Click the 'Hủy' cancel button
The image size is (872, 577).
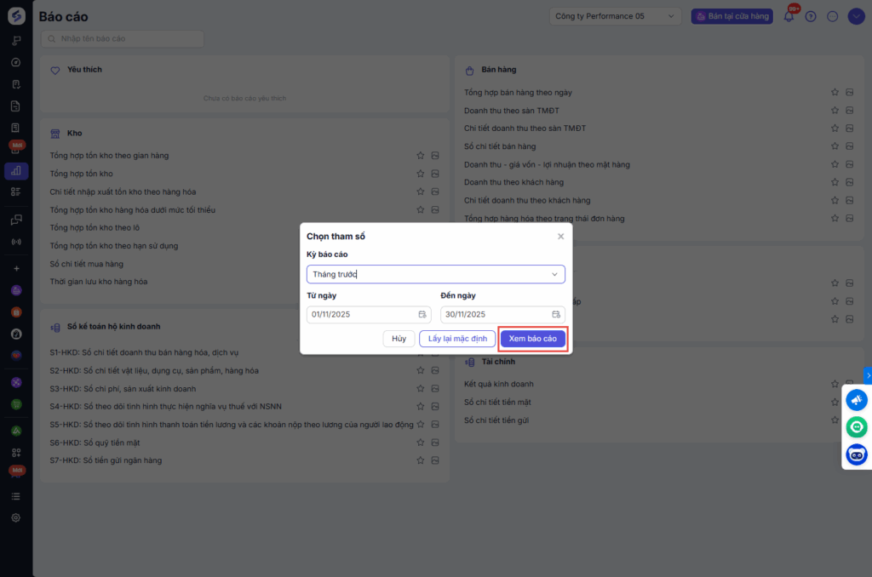point(399,339)
